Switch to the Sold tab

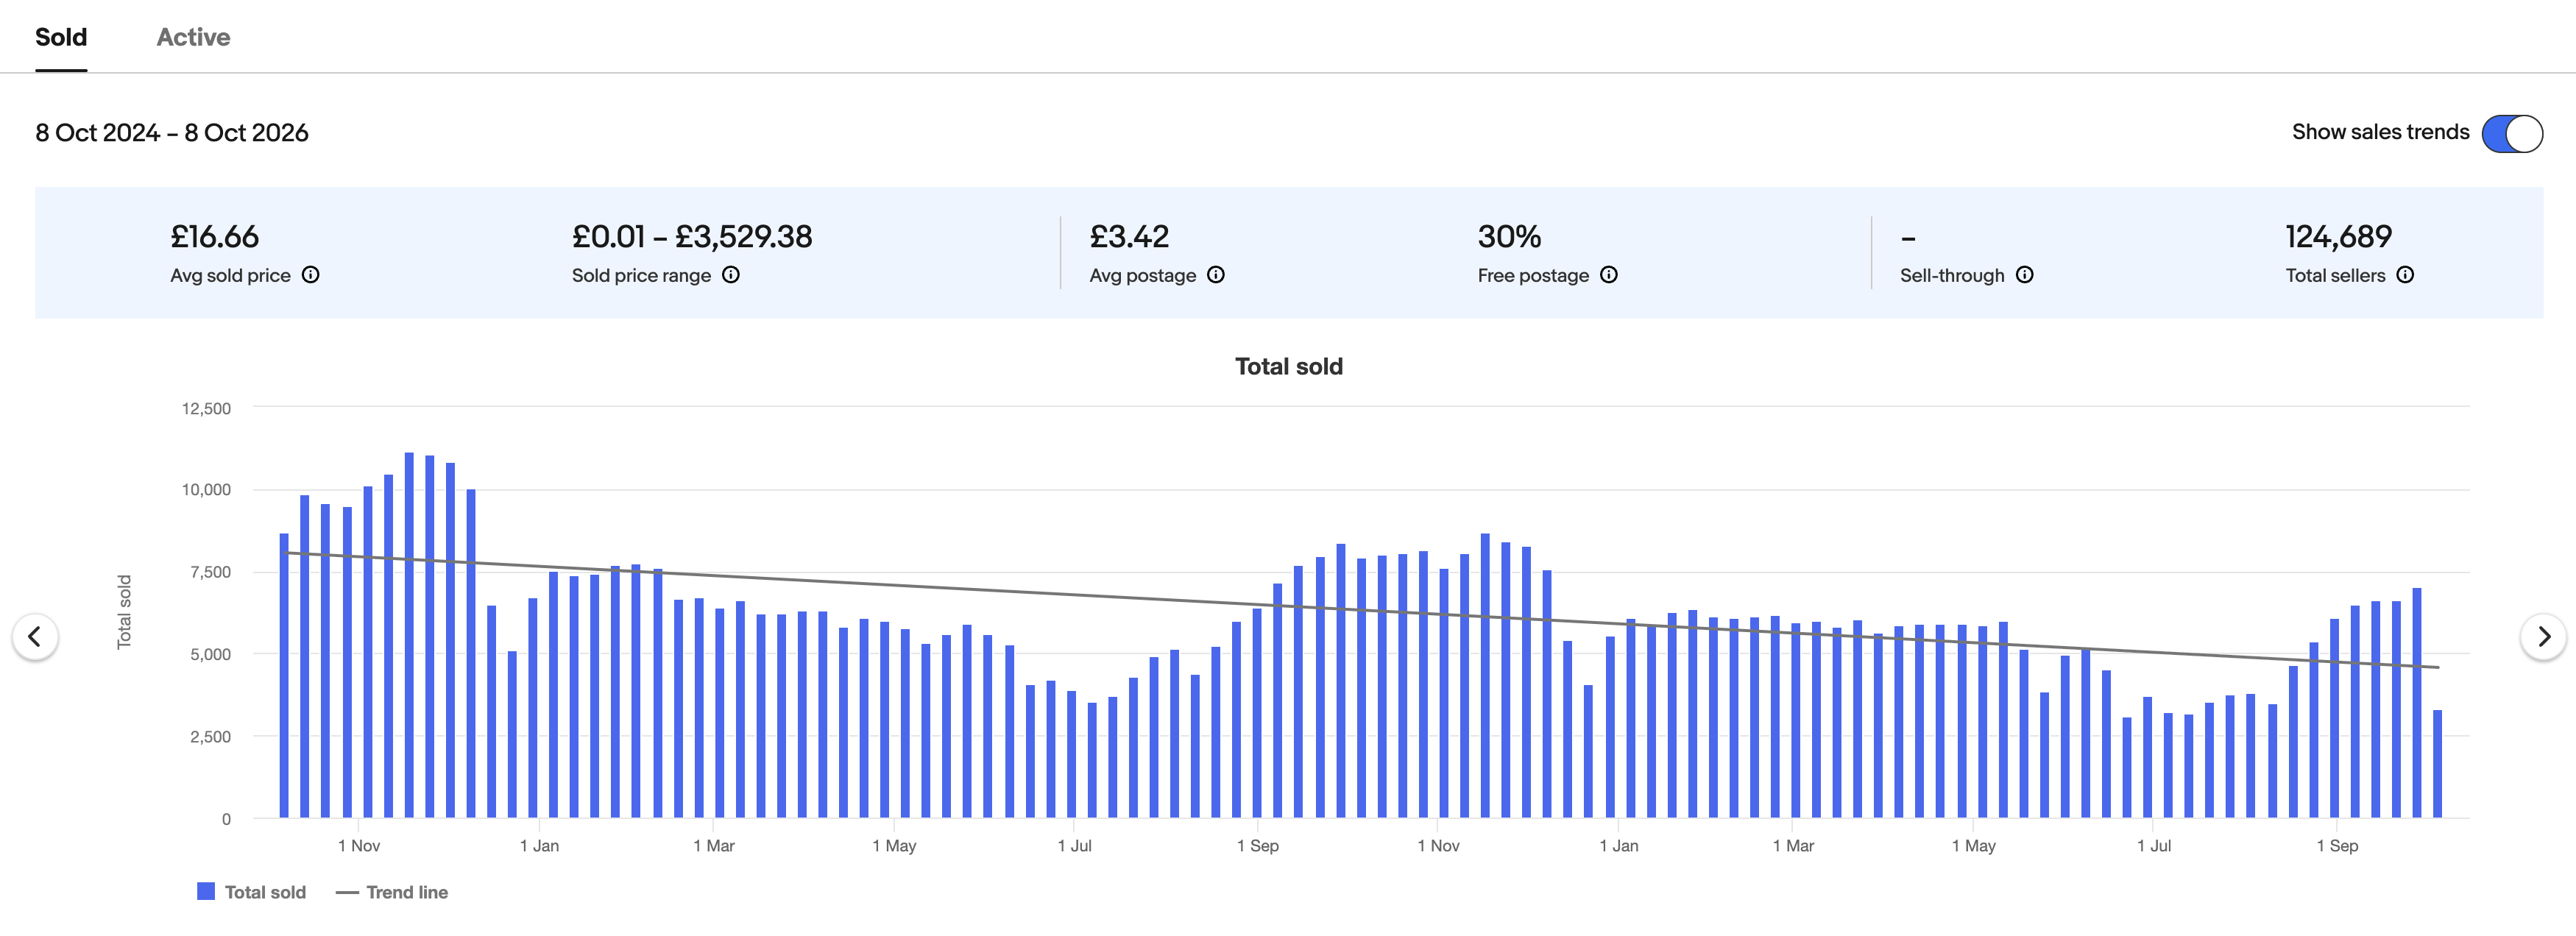pyautogui.click(x=61, y=37)
